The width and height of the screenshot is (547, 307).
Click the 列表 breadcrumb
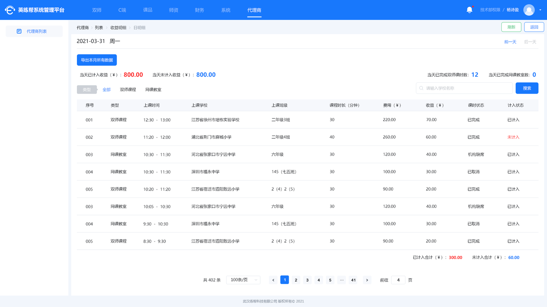[99, 28]
